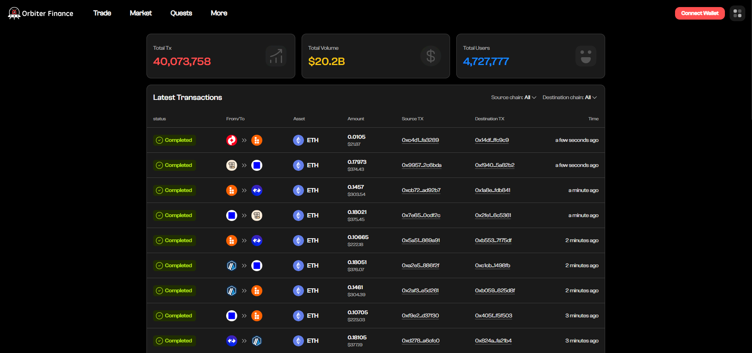752x353 pixels.
Task: Switch to the Market section
Action: pos(140,13)
